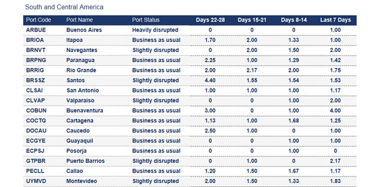Click the Port Name column header

point(79,20)
